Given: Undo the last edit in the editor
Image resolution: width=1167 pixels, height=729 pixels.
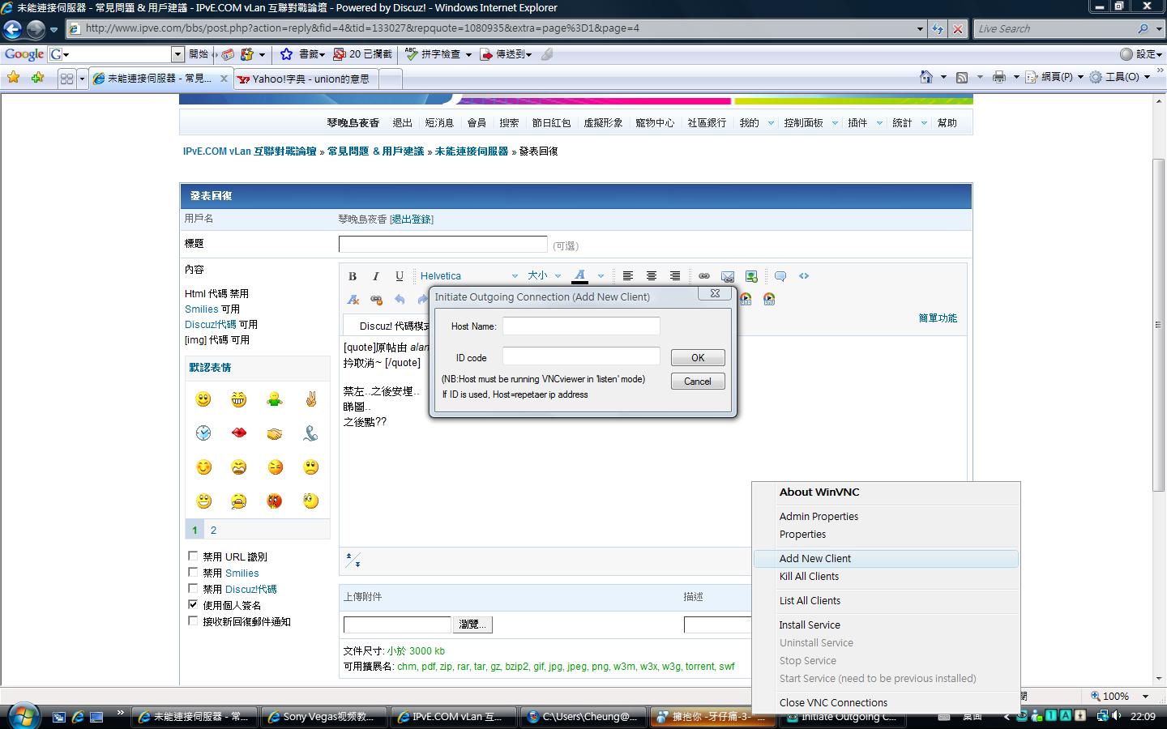Looking at the screenshot, I should [x=400, y=299].
